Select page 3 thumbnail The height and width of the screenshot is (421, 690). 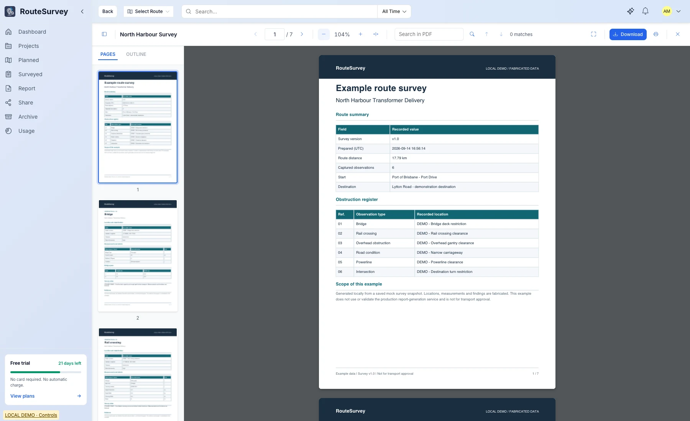138,375
